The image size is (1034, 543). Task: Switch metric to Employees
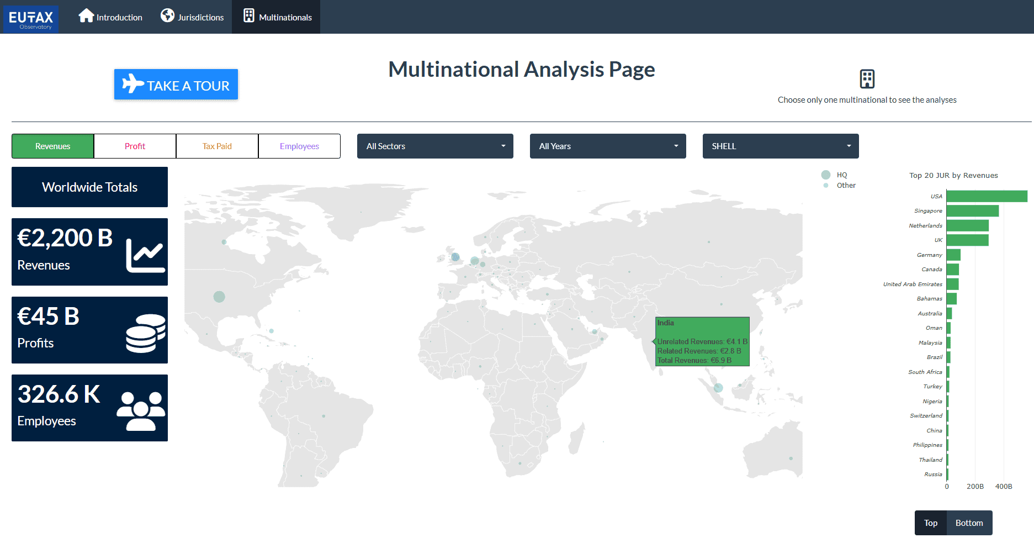click(x=299, y=146)
